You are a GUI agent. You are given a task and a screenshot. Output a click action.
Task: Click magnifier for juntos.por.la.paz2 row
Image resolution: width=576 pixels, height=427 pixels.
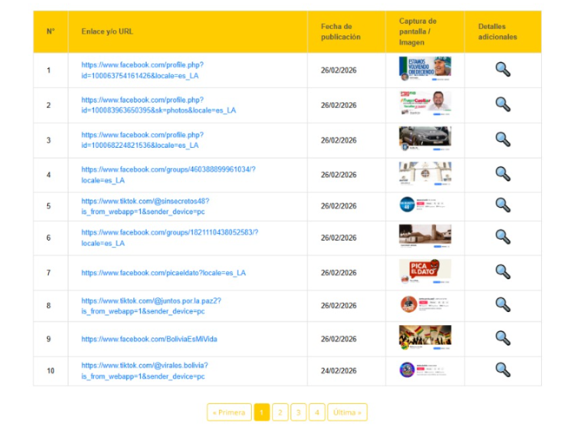click(x=502, y=305)
